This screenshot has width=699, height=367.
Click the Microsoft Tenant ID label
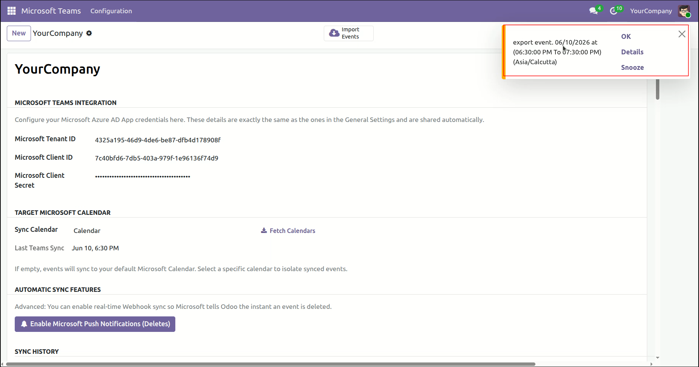45,139
